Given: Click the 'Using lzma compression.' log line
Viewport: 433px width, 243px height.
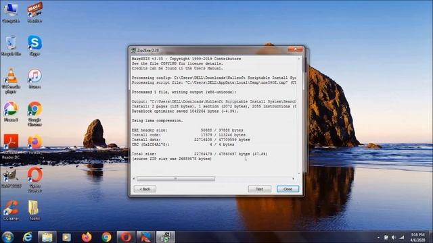Looking at the screenshot, I should (157, 121).
